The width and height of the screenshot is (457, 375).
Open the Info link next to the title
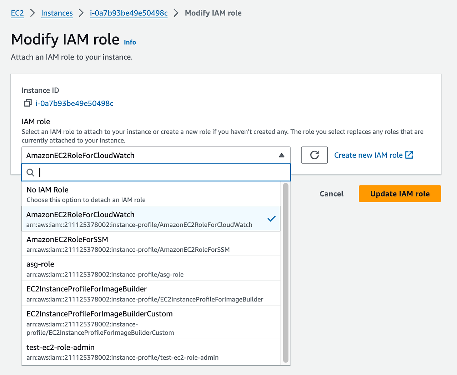pyautogui.click(x=130, y=42)
